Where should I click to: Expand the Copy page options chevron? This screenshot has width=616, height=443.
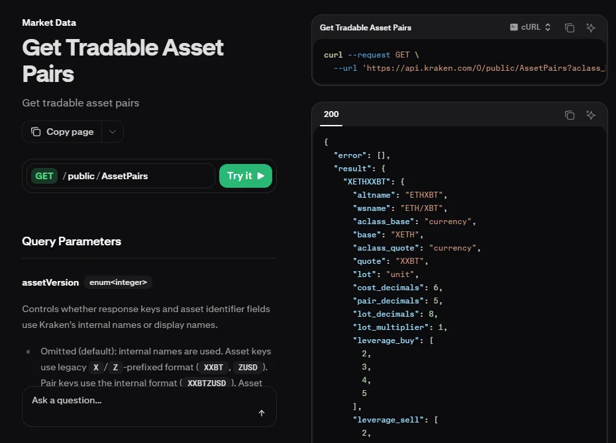click(x=113, y=132)
